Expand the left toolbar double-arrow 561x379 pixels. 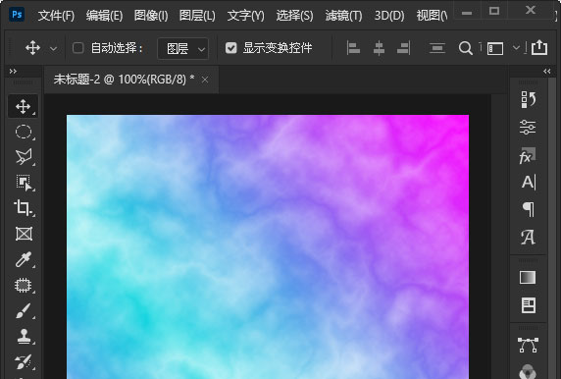[x=13, y=72]
